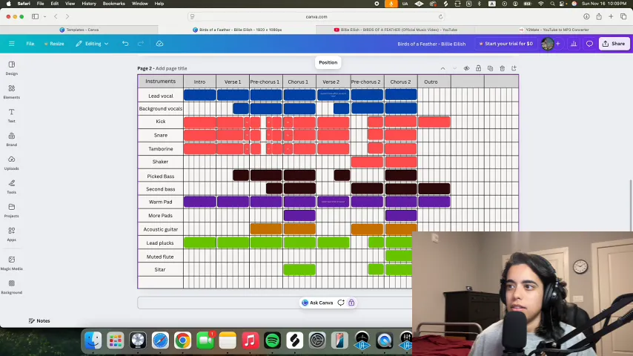This screenshot has width=633, height=356.
Task: Add a collaborator with the plus icon
Action: [558, 44]
